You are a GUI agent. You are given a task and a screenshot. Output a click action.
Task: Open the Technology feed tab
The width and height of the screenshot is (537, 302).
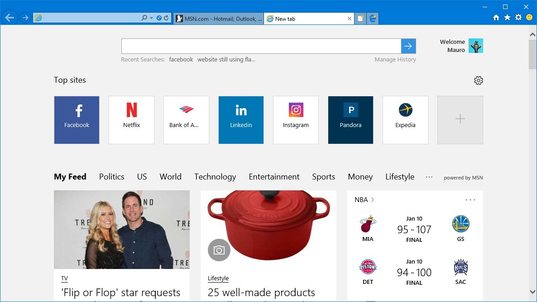pos(215,177)
